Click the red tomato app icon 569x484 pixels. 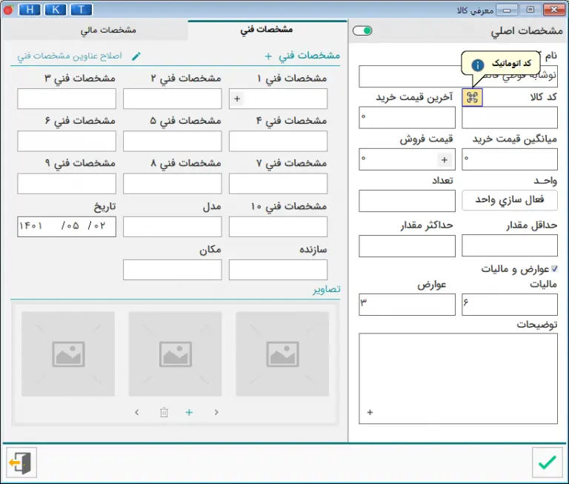coord(8,10)
